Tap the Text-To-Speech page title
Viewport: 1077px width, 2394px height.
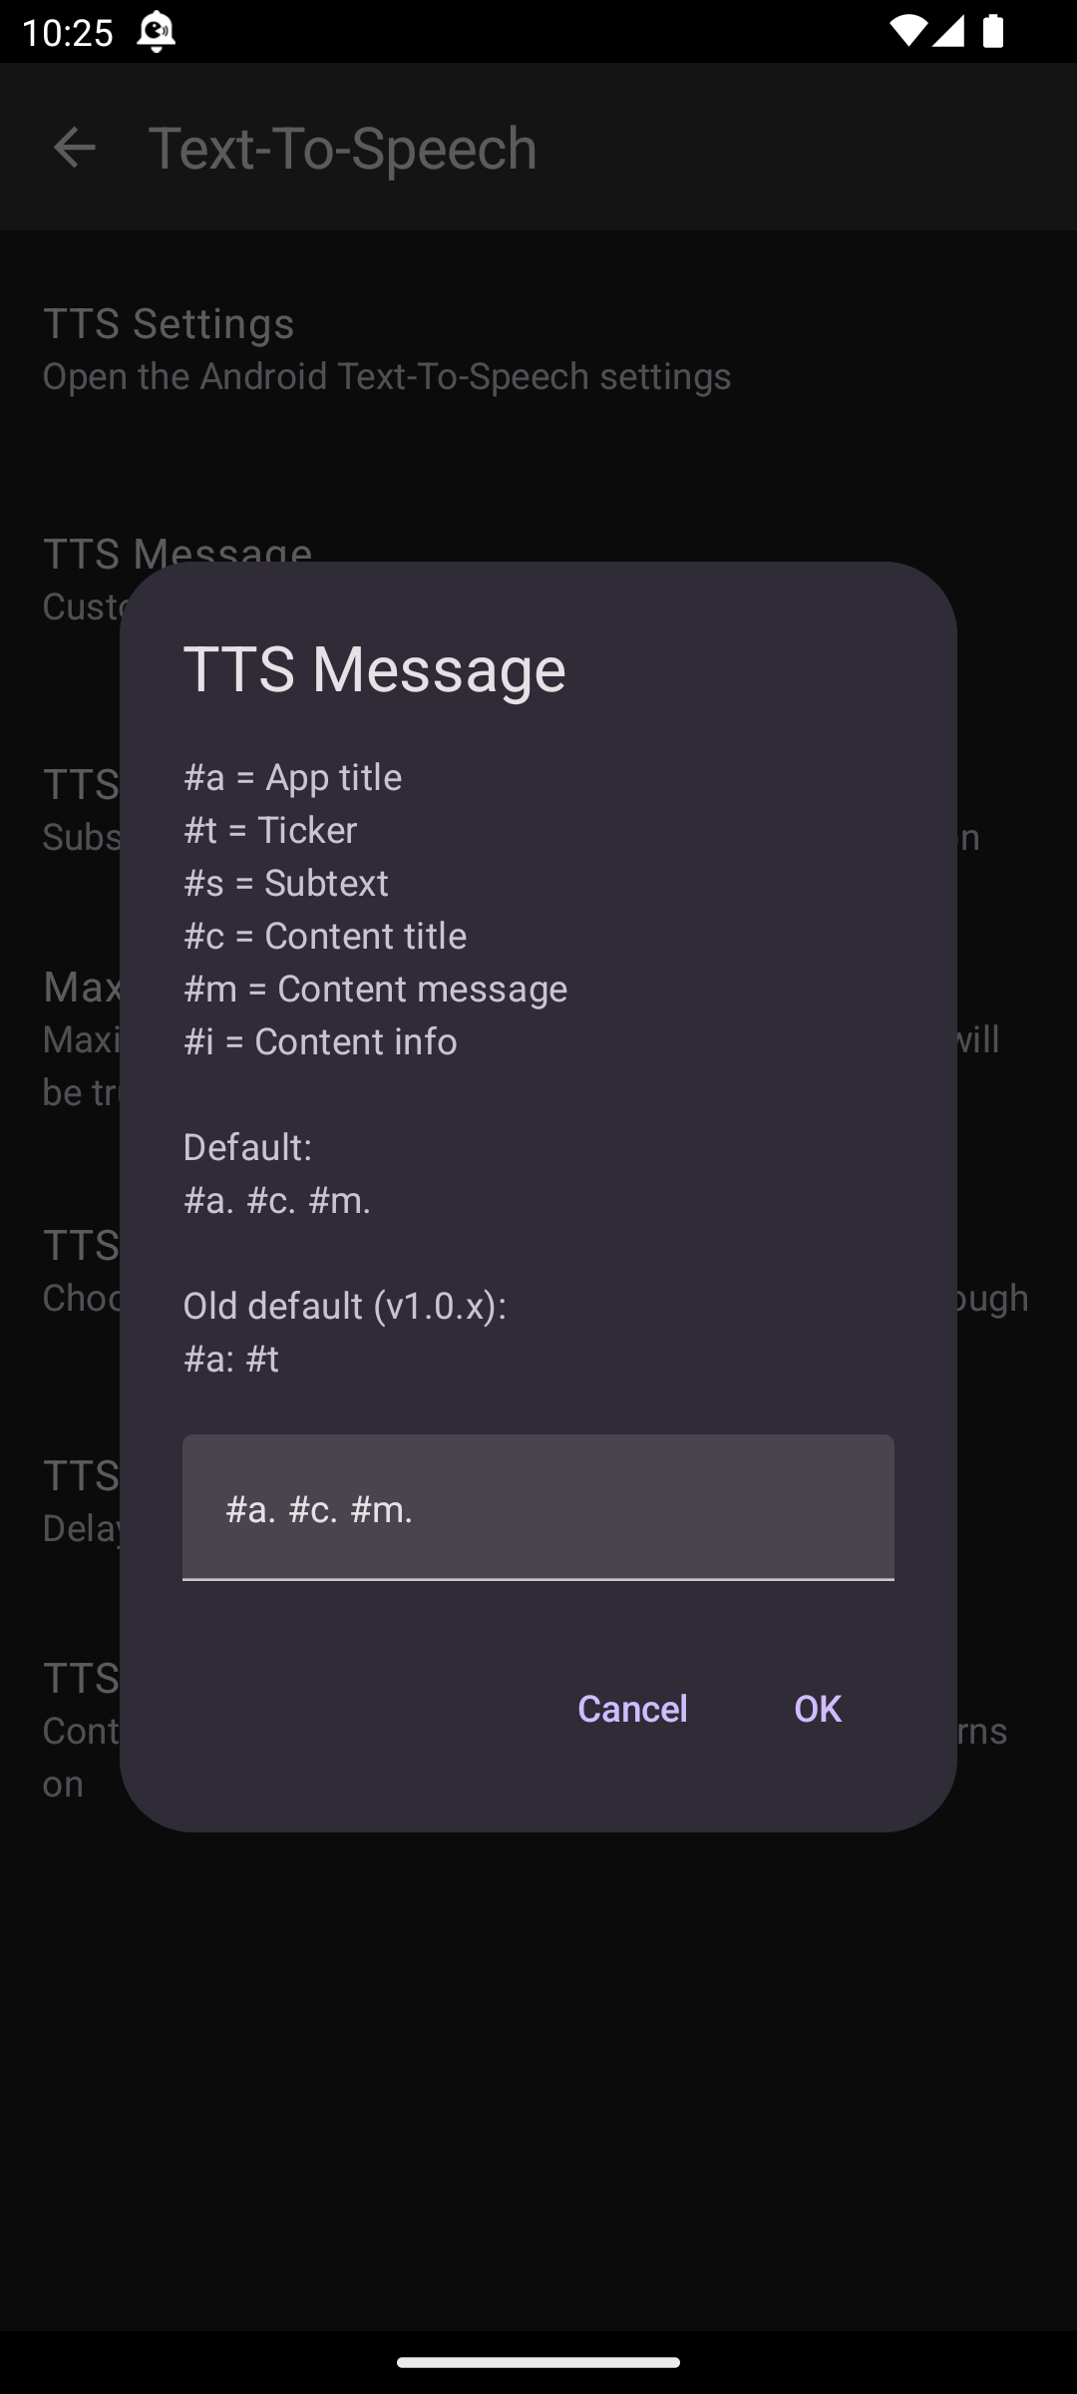point(342,148)
